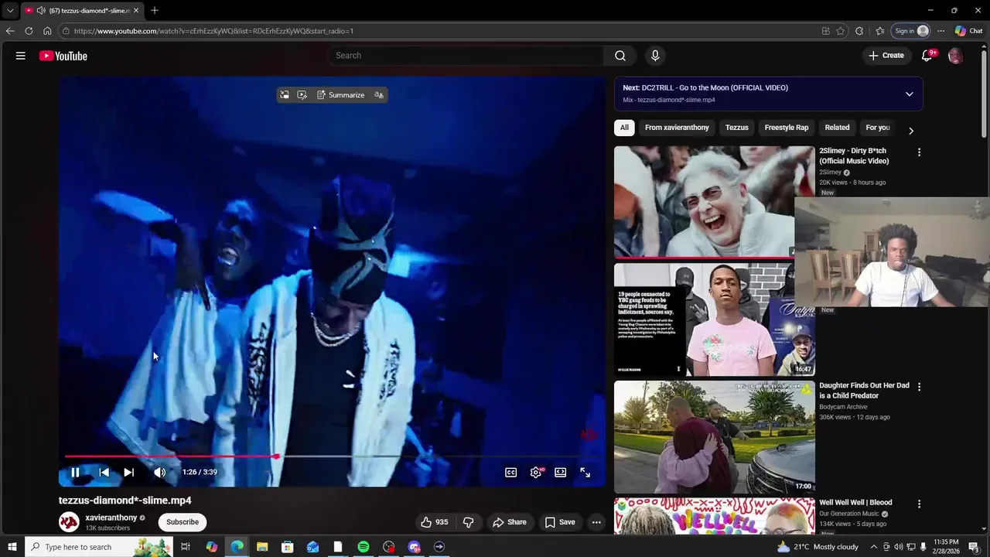The image size is (990, 557).
Task: Open browser extensions puzzle icon
Action: [x=859, y=31]
